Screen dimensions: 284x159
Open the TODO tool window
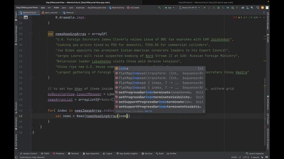click(45, 154)
